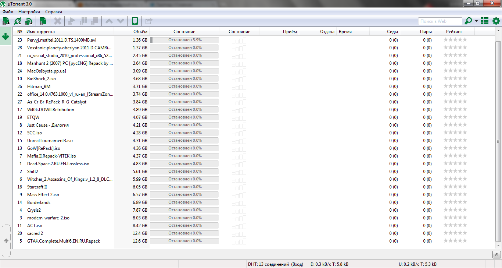The width and height of the screenshot is (502, 268).
Task: Click the Move Up Queue arrow
Action: [109, 21]
